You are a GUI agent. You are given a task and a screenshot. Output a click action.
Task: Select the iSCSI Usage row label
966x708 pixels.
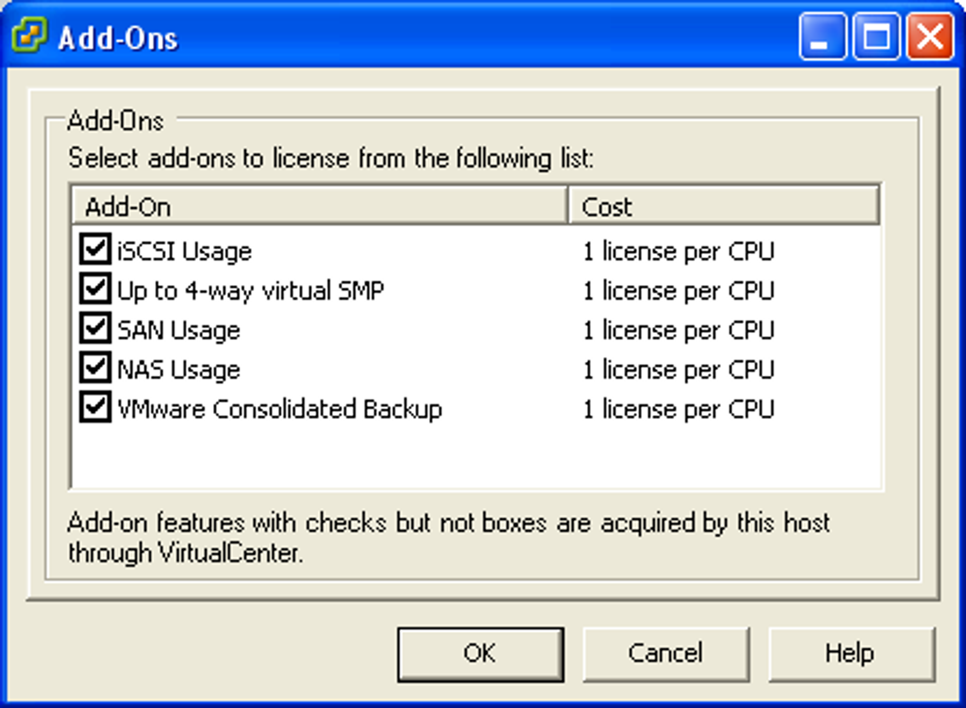(185, 252)
